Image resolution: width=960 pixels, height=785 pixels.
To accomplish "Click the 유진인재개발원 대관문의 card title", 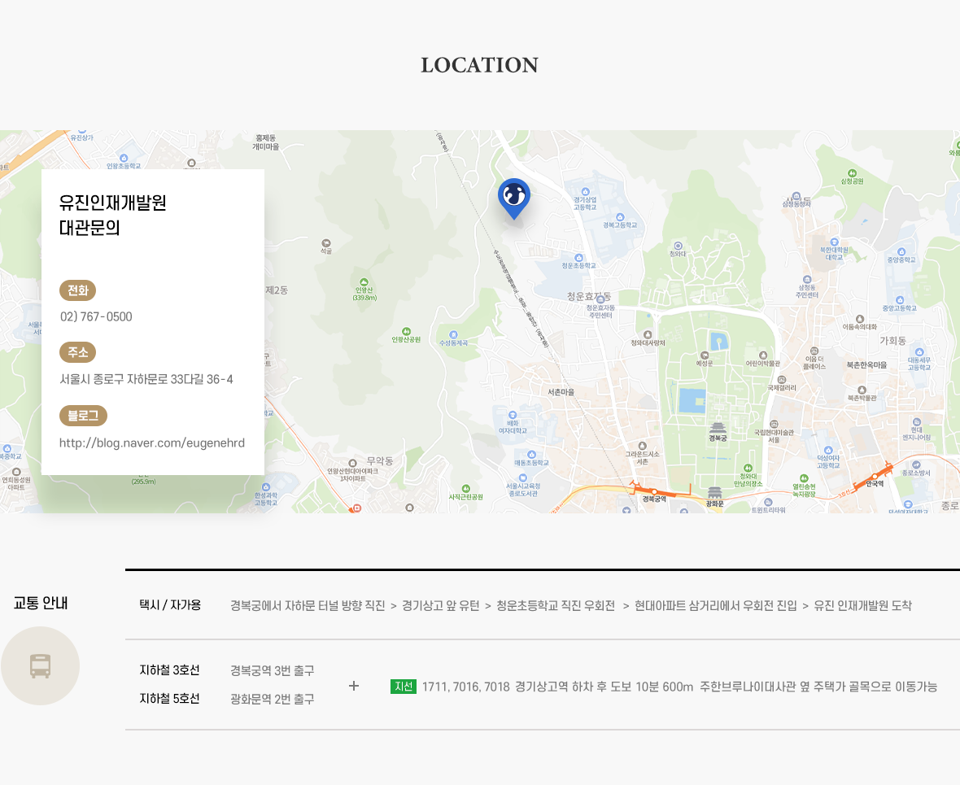I will 112,215.
